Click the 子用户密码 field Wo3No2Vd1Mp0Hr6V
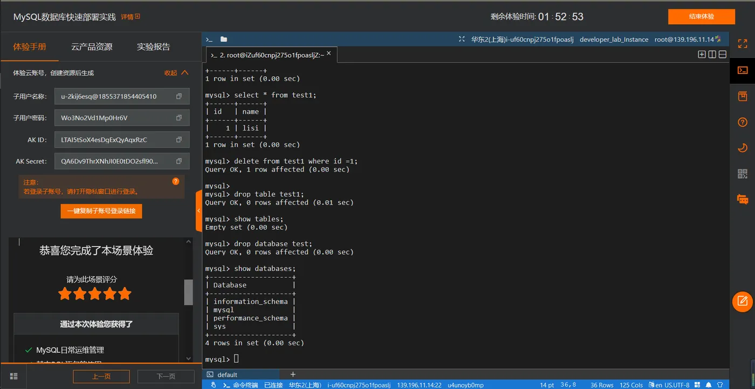Screen dimensions: 755x389 click(x=122, y=118)
